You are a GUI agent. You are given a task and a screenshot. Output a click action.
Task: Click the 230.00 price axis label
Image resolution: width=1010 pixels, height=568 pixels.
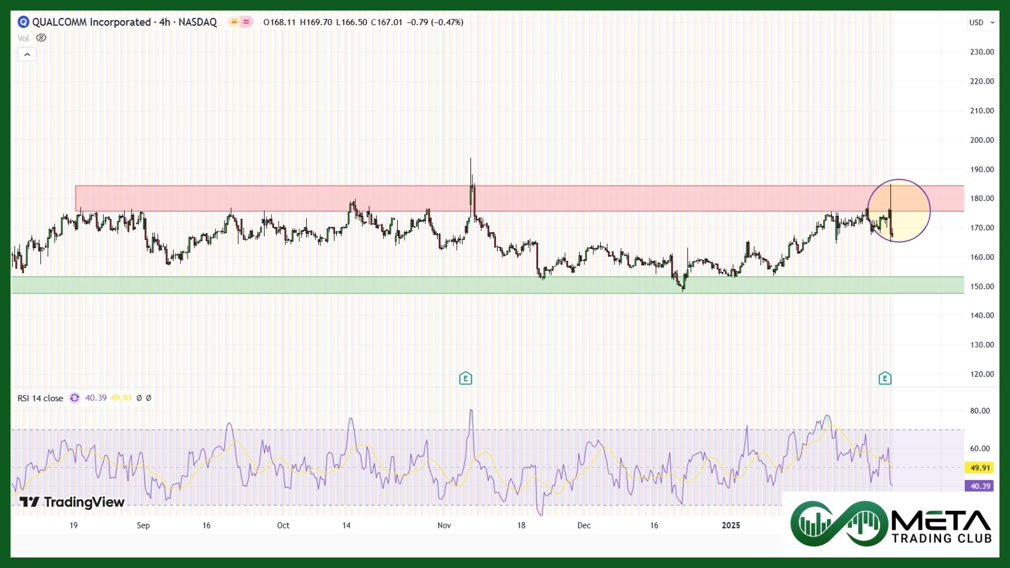coord(982,52)
